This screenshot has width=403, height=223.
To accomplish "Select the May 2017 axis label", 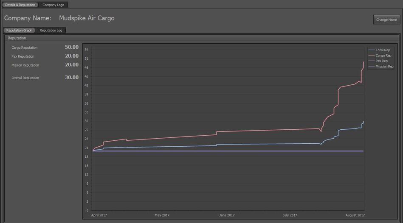I will point(162,215).
